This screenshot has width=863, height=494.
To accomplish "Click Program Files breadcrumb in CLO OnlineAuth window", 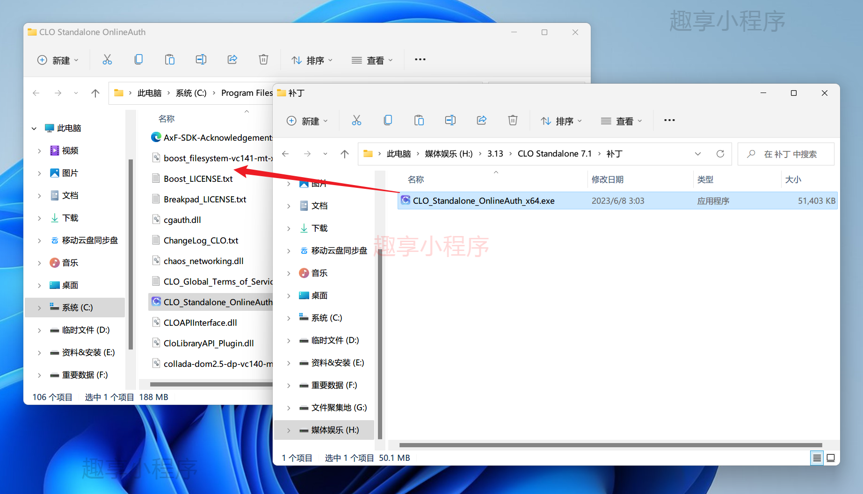I will click(x=247, y=93).
